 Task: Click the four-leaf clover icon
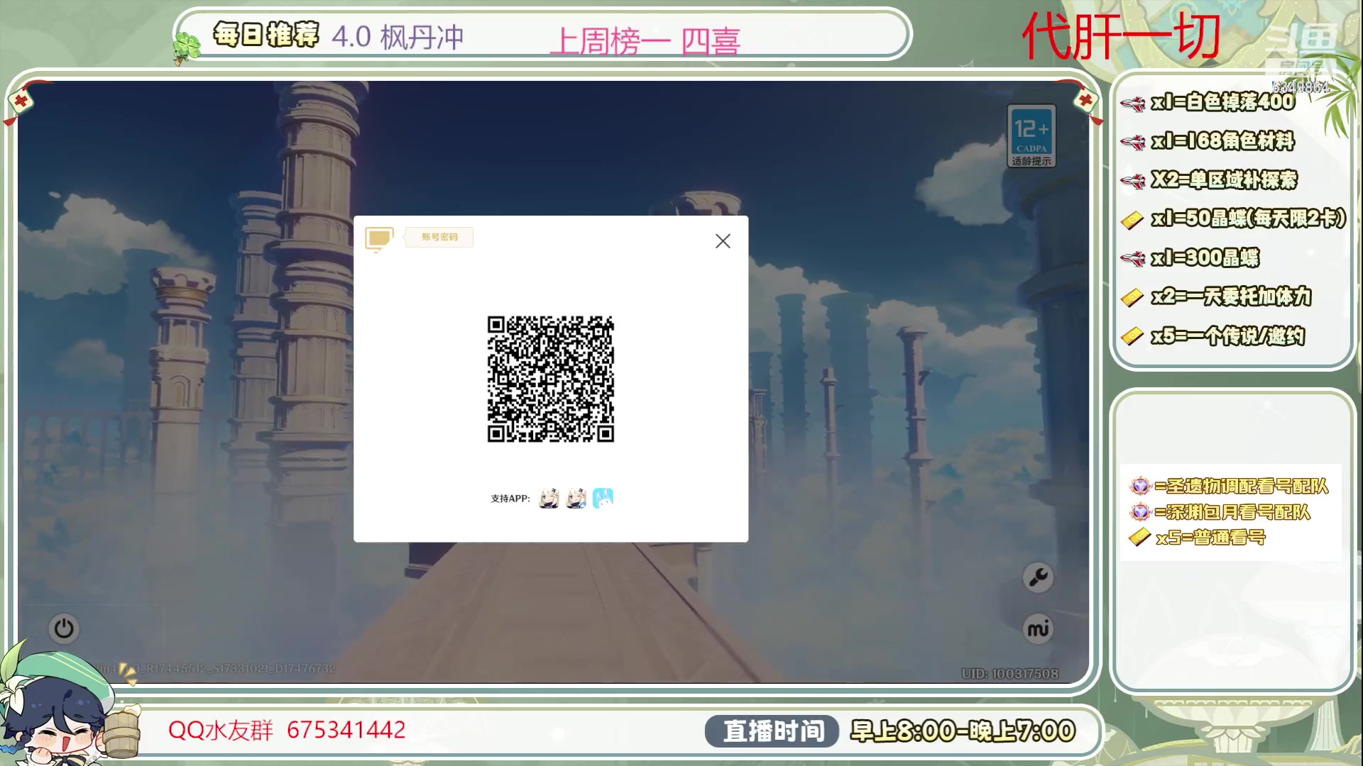click(187, 47)
